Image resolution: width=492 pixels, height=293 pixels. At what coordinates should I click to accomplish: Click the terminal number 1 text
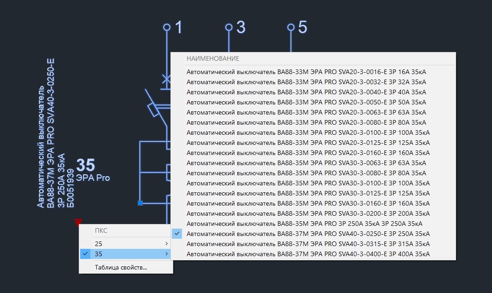[x=179, y=27]
